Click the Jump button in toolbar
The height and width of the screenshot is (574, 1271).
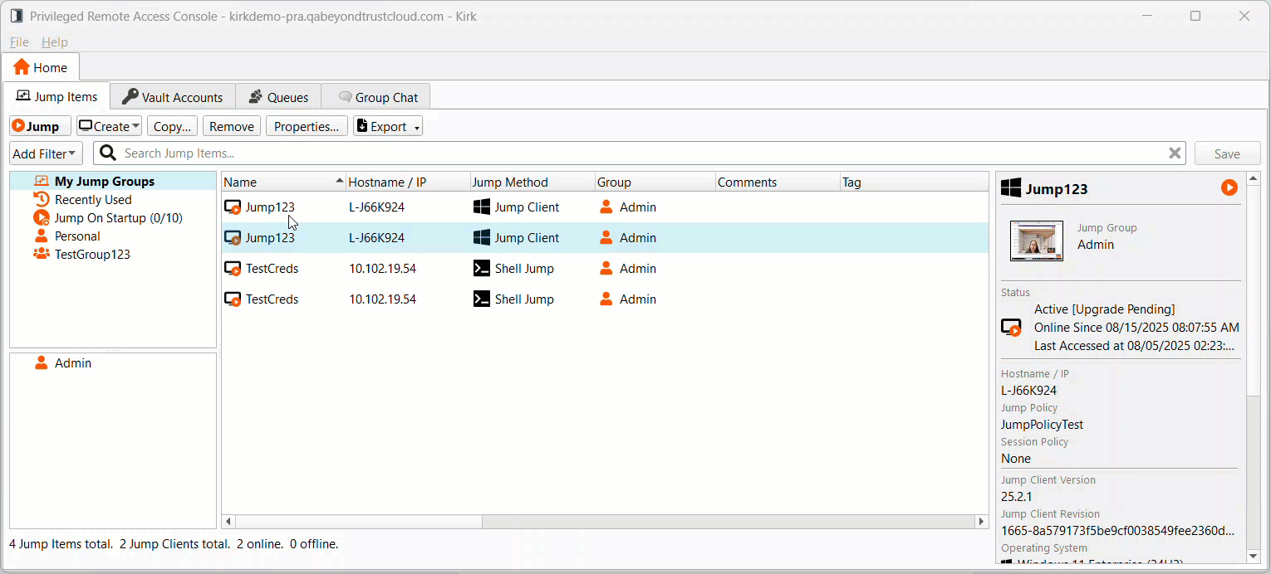click(x=40, y=126)
